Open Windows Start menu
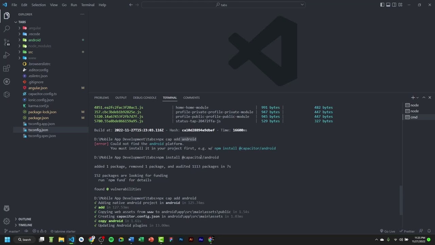This screenshot has height=245, width=435. [7, 240]
